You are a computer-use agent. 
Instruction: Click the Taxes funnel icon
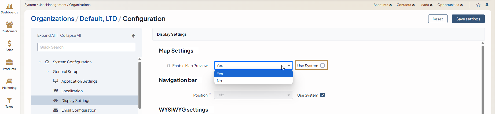click(x=9, y=100)
